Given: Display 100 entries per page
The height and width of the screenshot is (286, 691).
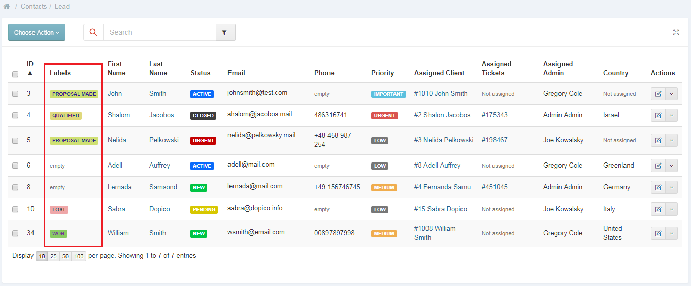Looking at the screenshot, I should pos(79,256).
